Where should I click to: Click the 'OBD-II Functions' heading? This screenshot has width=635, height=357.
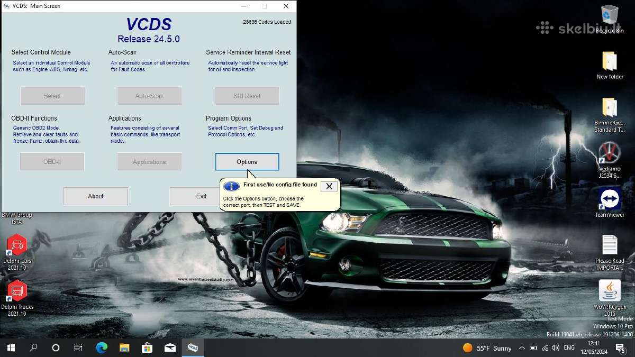[34, 118]
